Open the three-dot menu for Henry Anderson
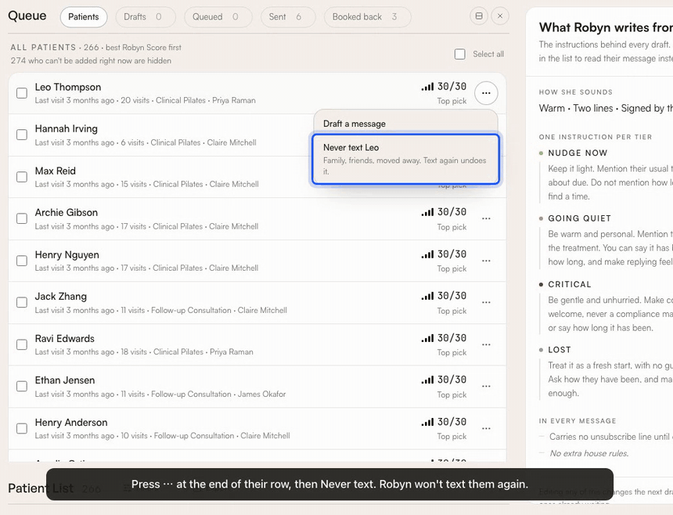This screenshot has height=515, width=673. (486, 428)
